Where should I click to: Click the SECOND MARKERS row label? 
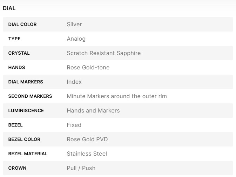pyautogui.click(x=30, y=96)
